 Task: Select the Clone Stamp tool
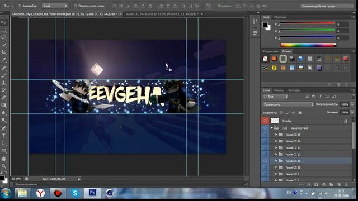pyautogui.click(x=4, y=83)
